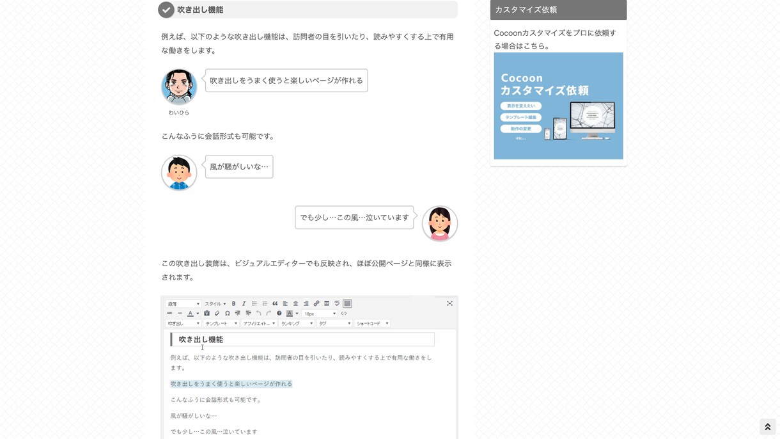Select the numbered list icon

pyautogui.click(x=265, y=303)
